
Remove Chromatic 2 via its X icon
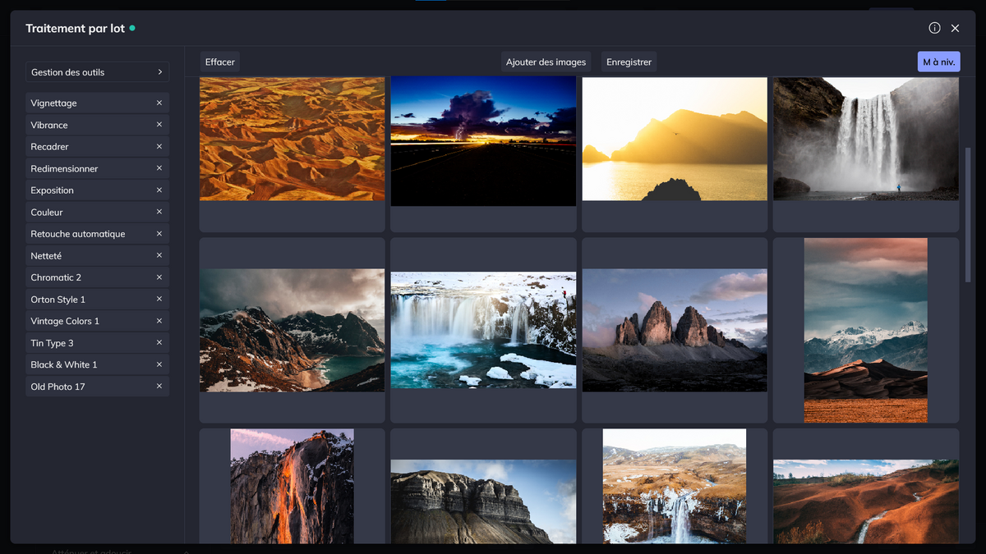[x=159, y=277]
